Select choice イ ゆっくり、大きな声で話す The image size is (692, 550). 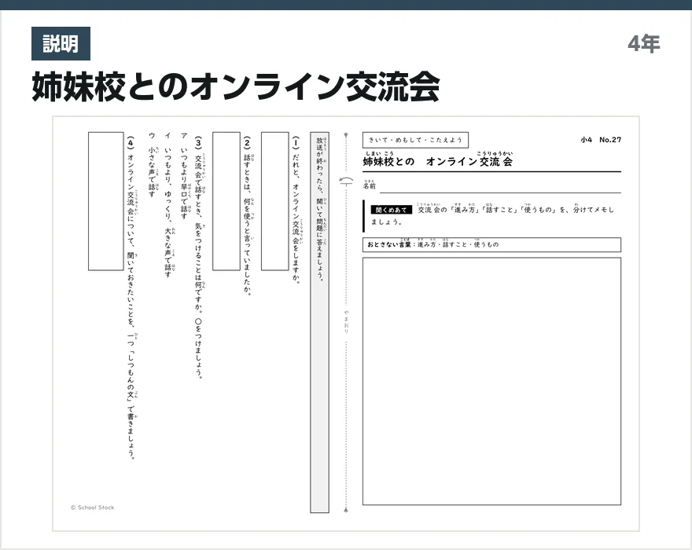pos(168,204)
